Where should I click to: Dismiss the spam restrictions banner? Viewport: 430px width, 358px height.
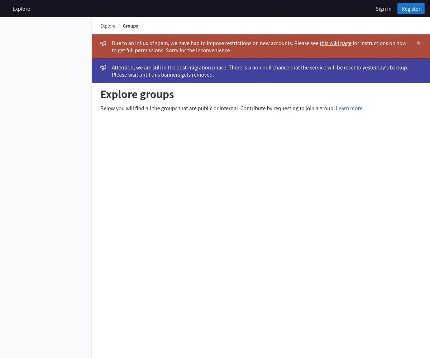point(418,43)
